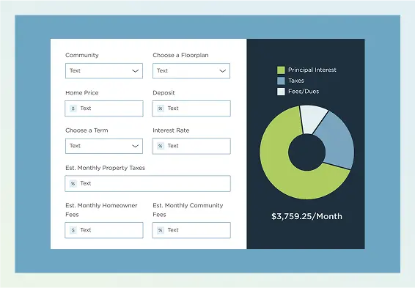Click the Est. Monthly Homeowner Fees label
This screenshot has height=288, width=415.
tap(101, 210)
